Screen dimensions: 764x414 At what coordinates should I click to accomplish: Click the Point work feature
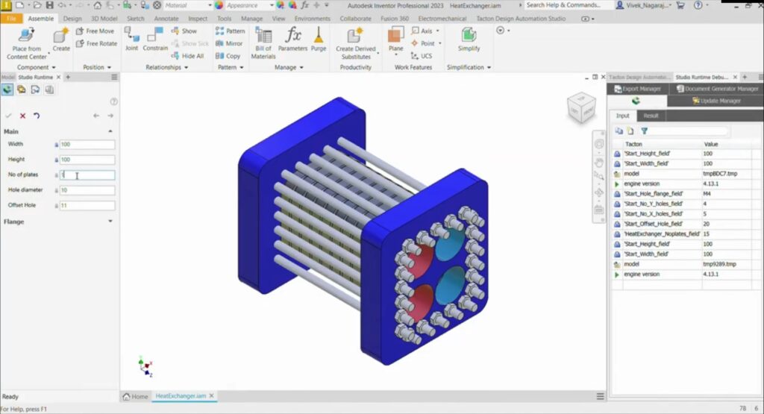pyautogui.click(x=423, y=43)
